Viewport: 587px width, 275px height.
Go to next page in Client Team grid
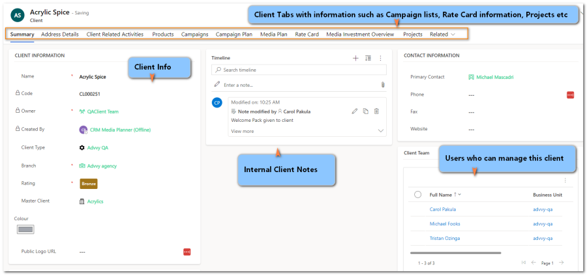tap(561, 263)
